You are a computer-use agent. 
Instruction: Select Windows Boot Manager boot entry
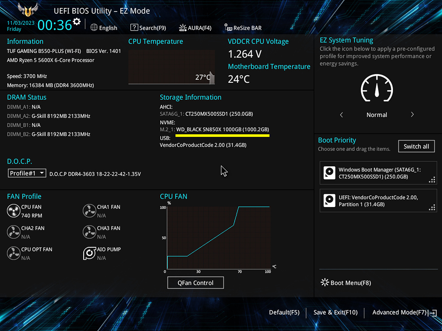(378, 173)
